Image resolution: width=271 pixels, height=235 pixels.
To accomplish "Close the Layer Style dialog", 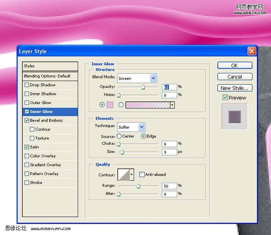I will [252, 51].
